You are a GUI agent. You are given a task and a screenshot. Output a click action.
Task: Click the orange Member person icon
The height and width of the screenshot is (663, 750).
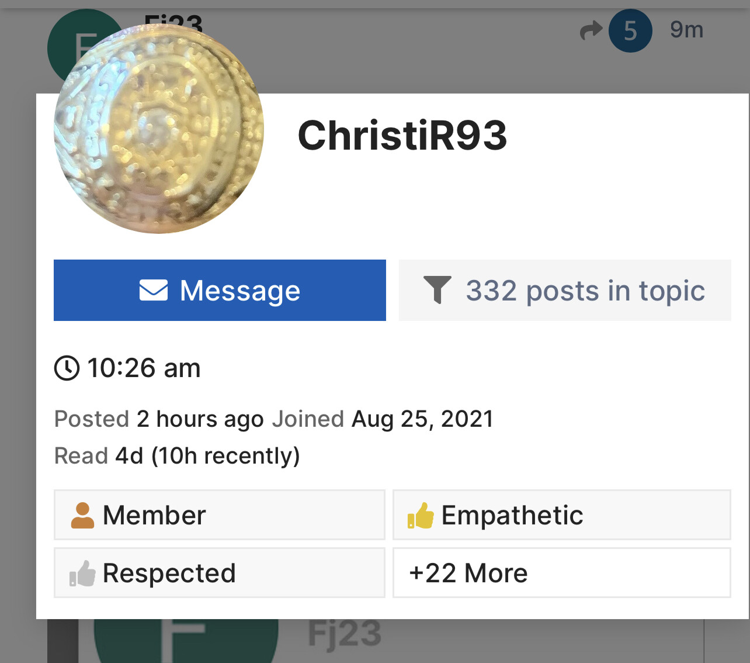[82, 515]
